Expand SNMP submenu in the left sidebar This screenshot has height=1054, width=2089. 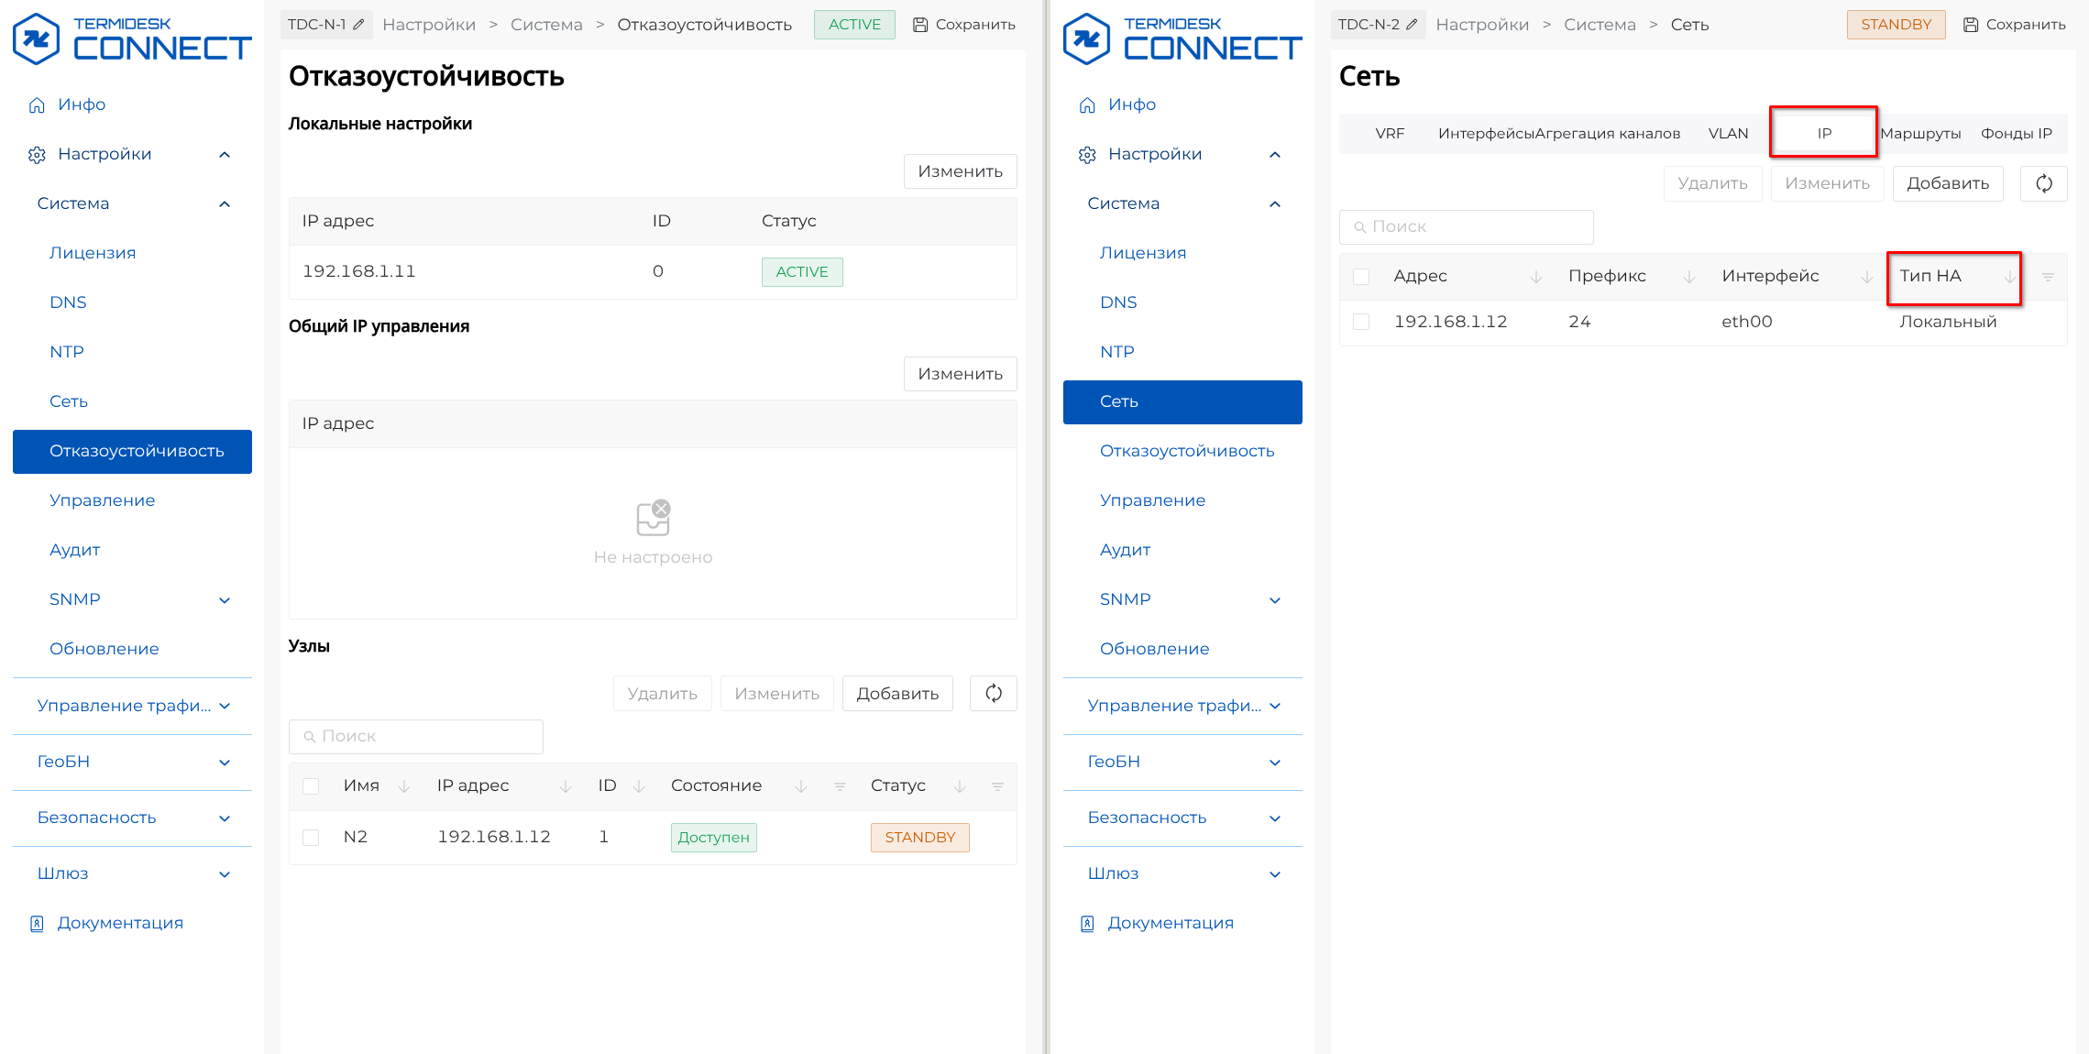coord(224,599)
